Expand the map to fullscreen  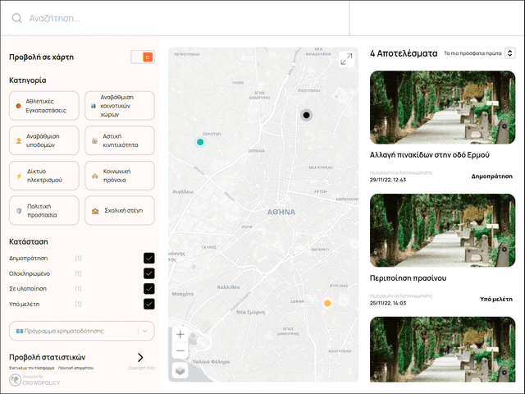coord(346,59)
